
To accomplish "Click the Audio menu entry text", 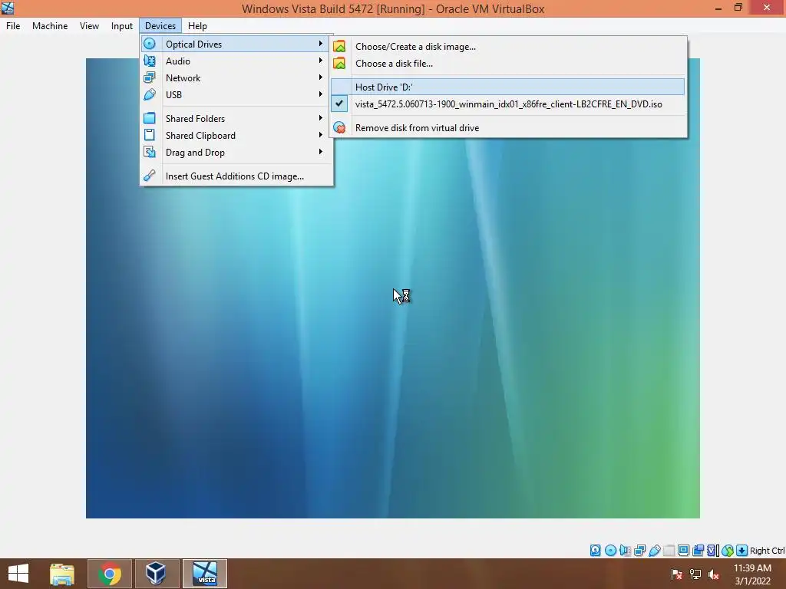I will pos(178,61).
